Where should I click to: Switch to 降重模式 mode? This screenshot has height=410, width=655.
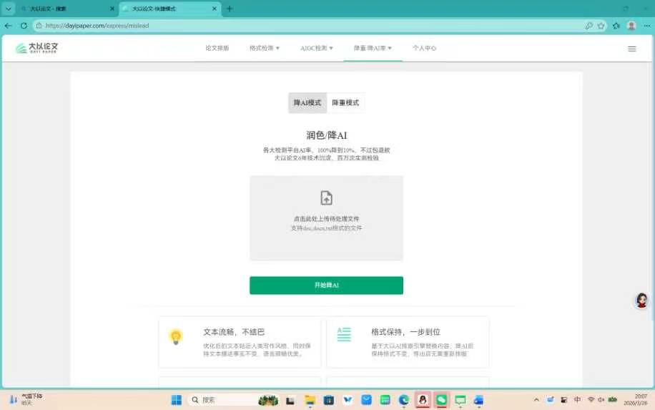click(x=345, y=103)
